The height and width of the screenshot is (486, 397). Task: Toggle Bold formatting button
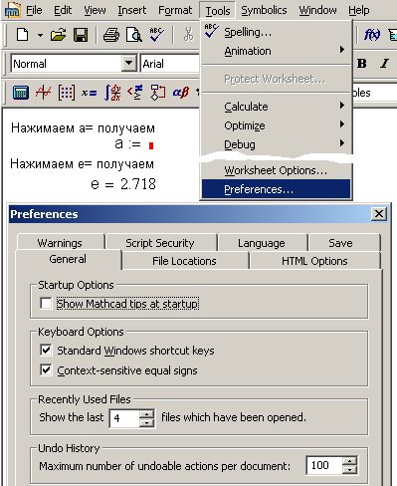click(x=362, y=63)
